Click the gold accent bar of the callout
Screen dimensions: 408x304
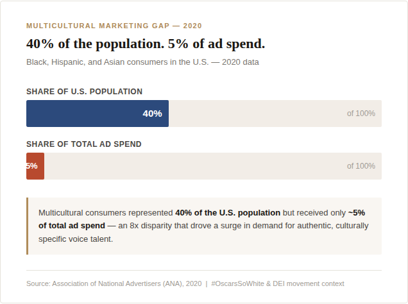(x=28, y=226)
